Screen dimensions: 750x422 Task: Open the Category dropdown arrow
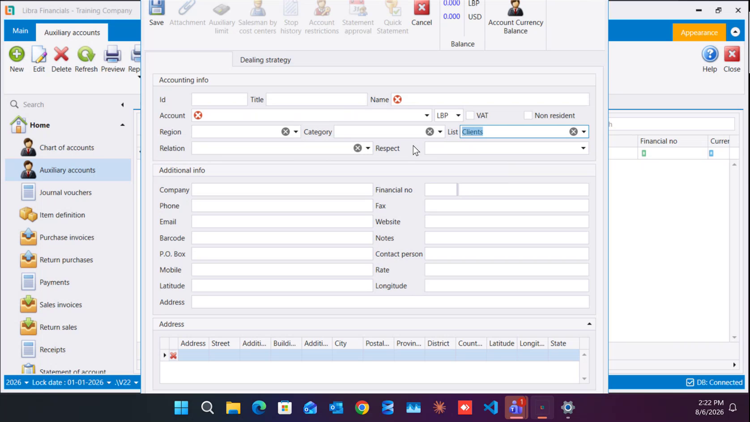tap(440, 132)
